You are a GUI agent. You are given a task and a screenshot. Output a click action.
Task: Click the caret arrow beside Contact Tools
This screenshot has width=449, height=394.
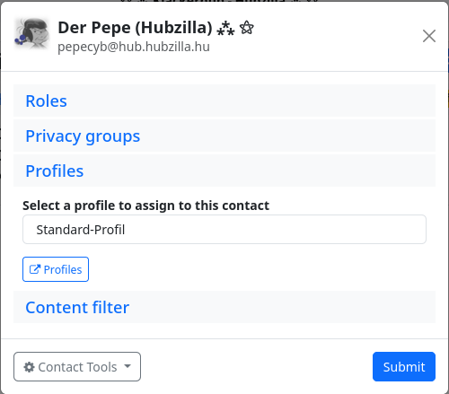128,366
